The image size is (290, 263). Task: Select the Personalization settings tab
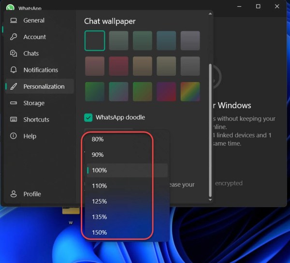[40, 86]
